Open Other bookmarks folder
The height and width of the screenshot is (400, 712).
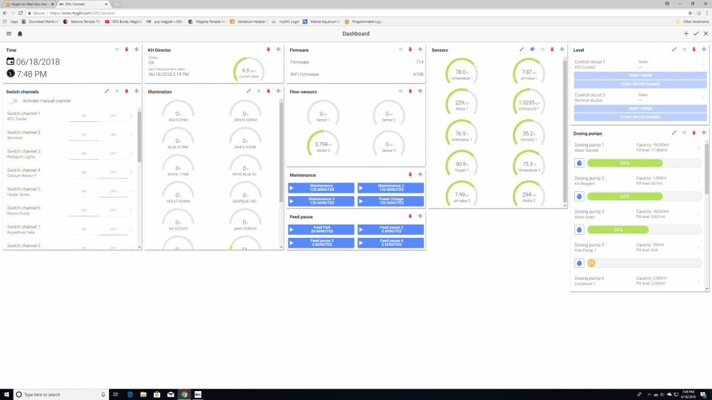(x=692, y=21)
